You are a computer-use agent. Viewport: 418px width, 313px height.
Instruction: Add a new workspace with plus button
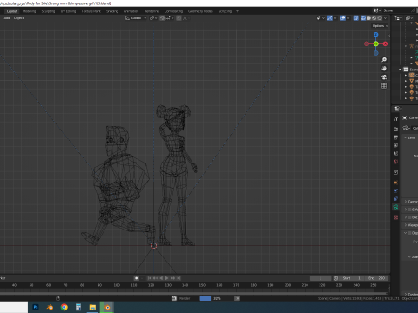coord(237,11)
